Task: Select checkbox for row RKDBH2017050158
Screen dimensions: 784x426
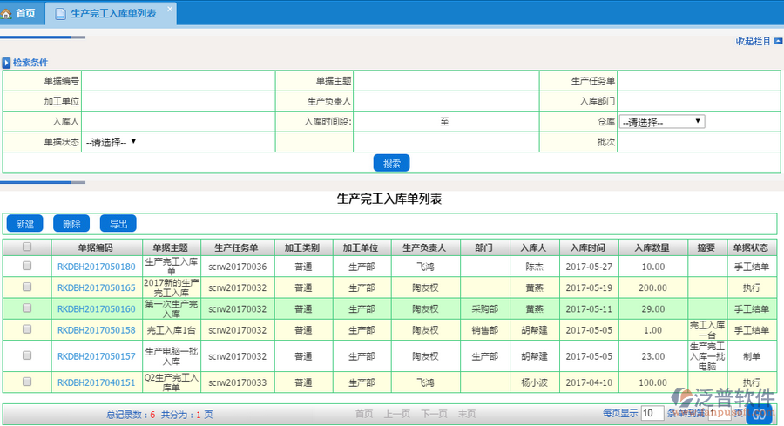Action: point(27,329)
